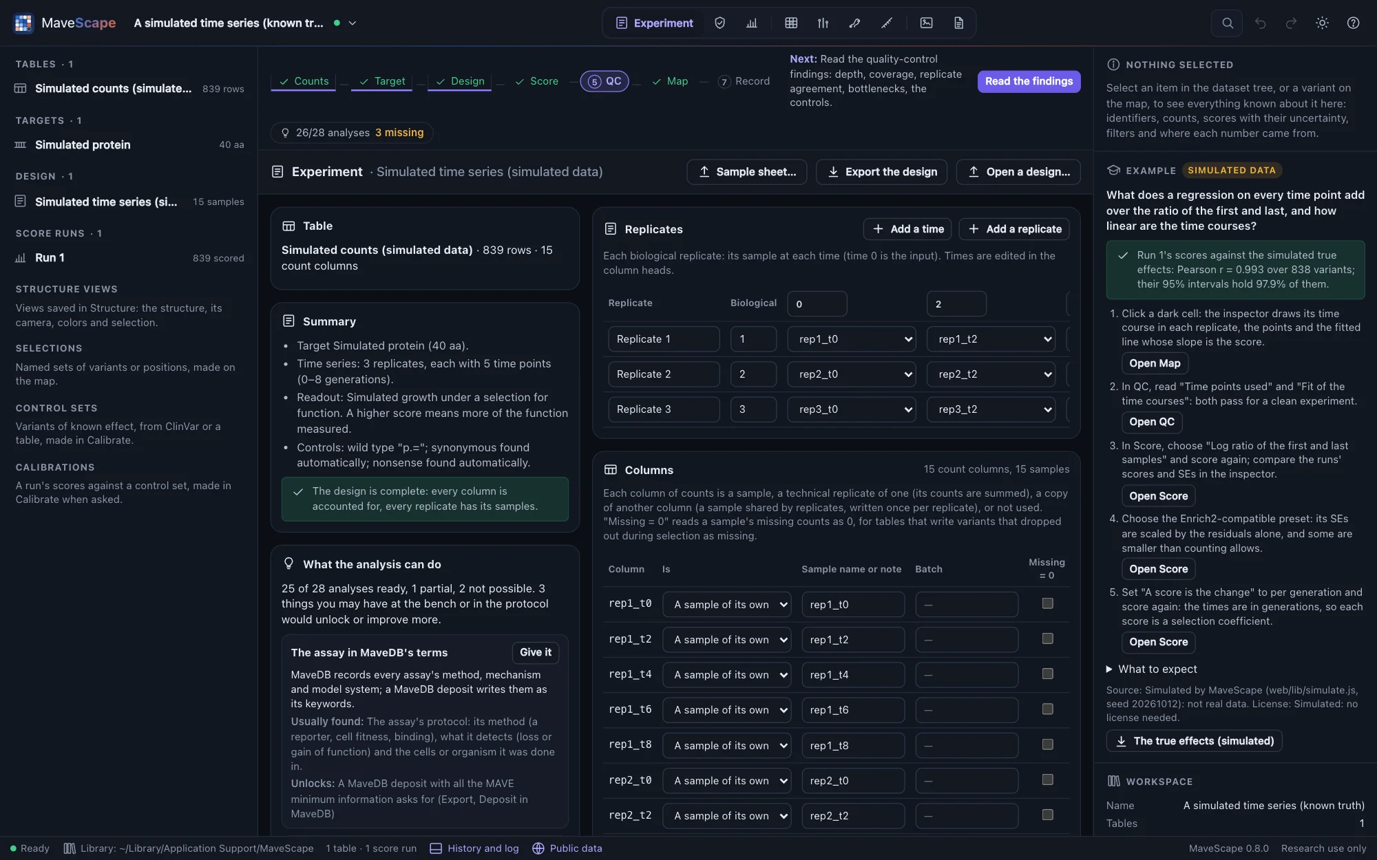Click Export the design button
This screenshot has width=1377, height=860.
coord(881,172)
